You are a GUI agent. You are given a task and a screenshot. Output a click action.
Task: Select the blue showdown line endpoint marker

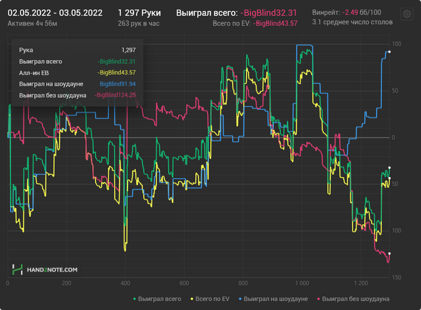pos(389,52)
